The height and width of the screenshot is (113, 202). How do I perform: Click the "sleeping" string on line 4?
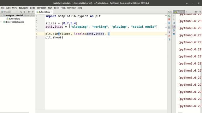tap(79, 27)
